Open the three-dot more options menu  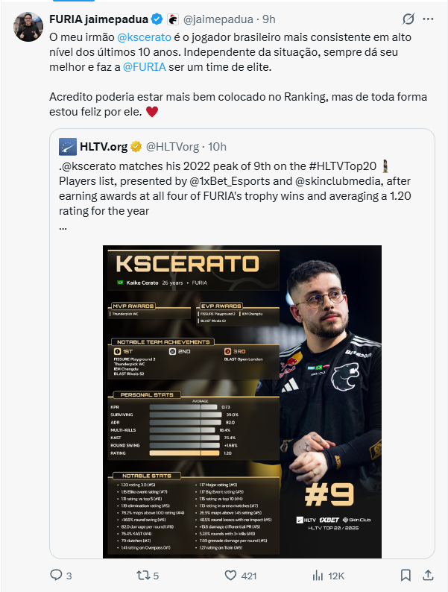(x=428, y=19)
